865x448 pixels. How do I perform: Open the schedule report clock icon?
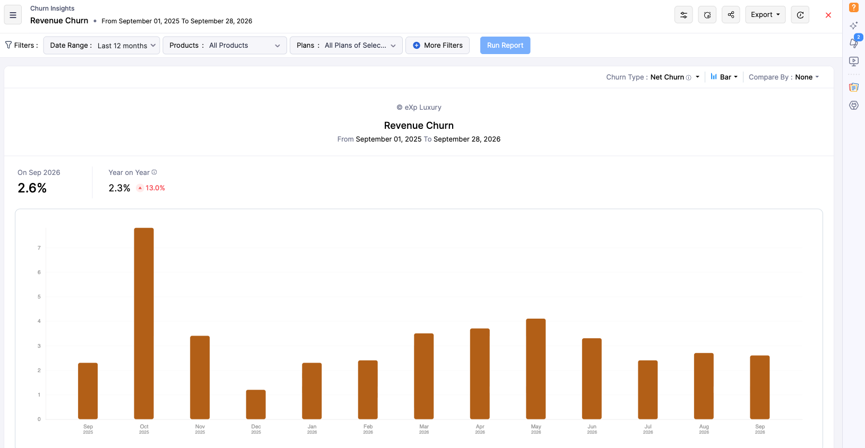(x=707, y=15)
